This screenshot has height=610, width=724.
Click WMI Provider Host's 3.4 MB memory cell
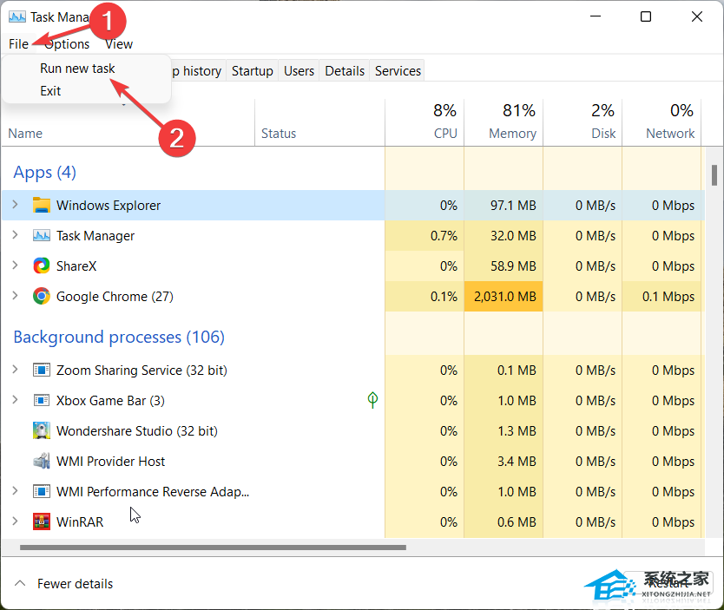(x=504, y=462)
